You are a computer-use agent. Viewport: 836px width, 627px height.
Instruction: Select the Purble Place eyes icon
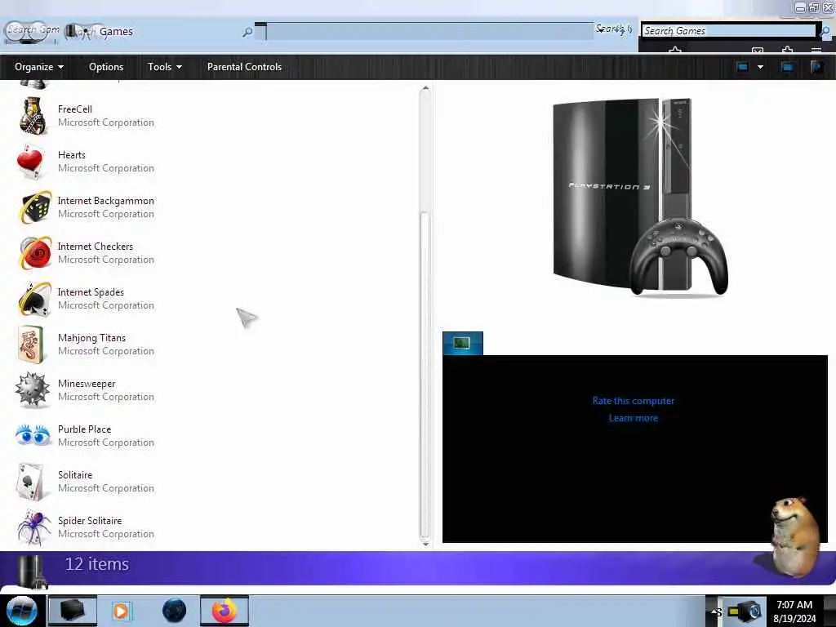[x=33, y=435]
